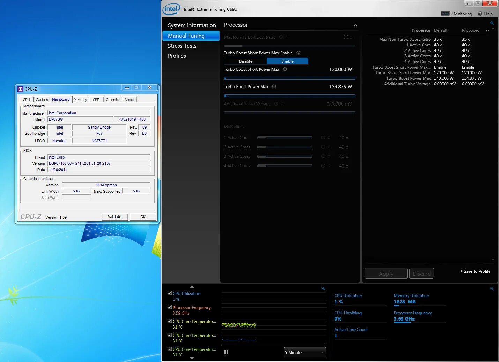This screenshot has width=499, height=362.
Task: Click info icon beside Turbo Boost Power Max
Action: (274, 87)
